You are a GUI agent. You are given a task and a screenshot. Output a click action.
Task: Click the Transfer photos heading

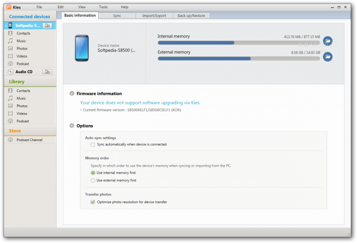pyautogui.click(x=98, y=194)
